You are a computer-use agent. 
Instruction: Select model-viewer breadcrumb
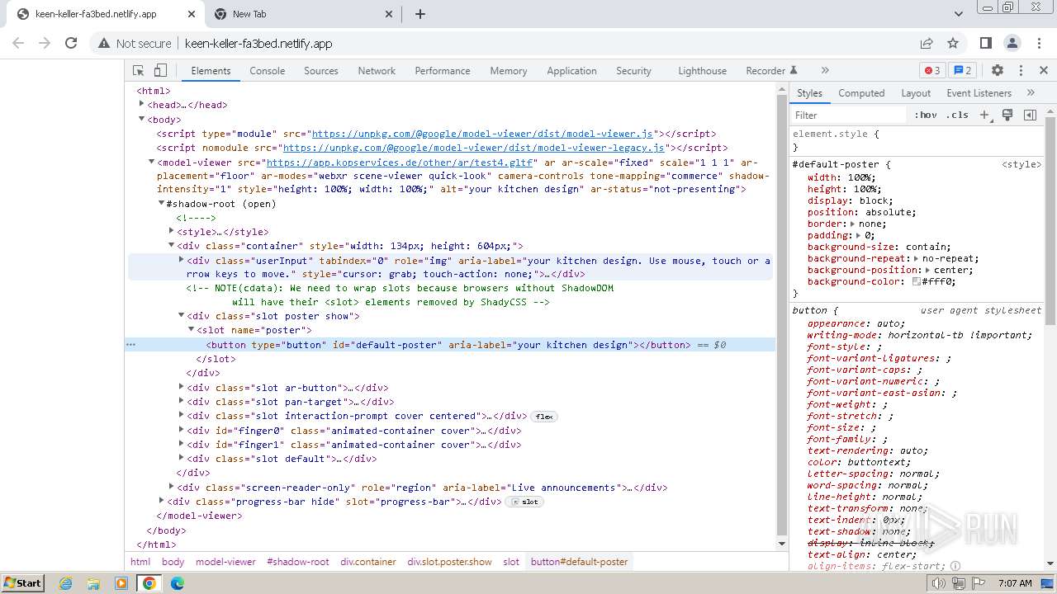click(x=225, y=562)
